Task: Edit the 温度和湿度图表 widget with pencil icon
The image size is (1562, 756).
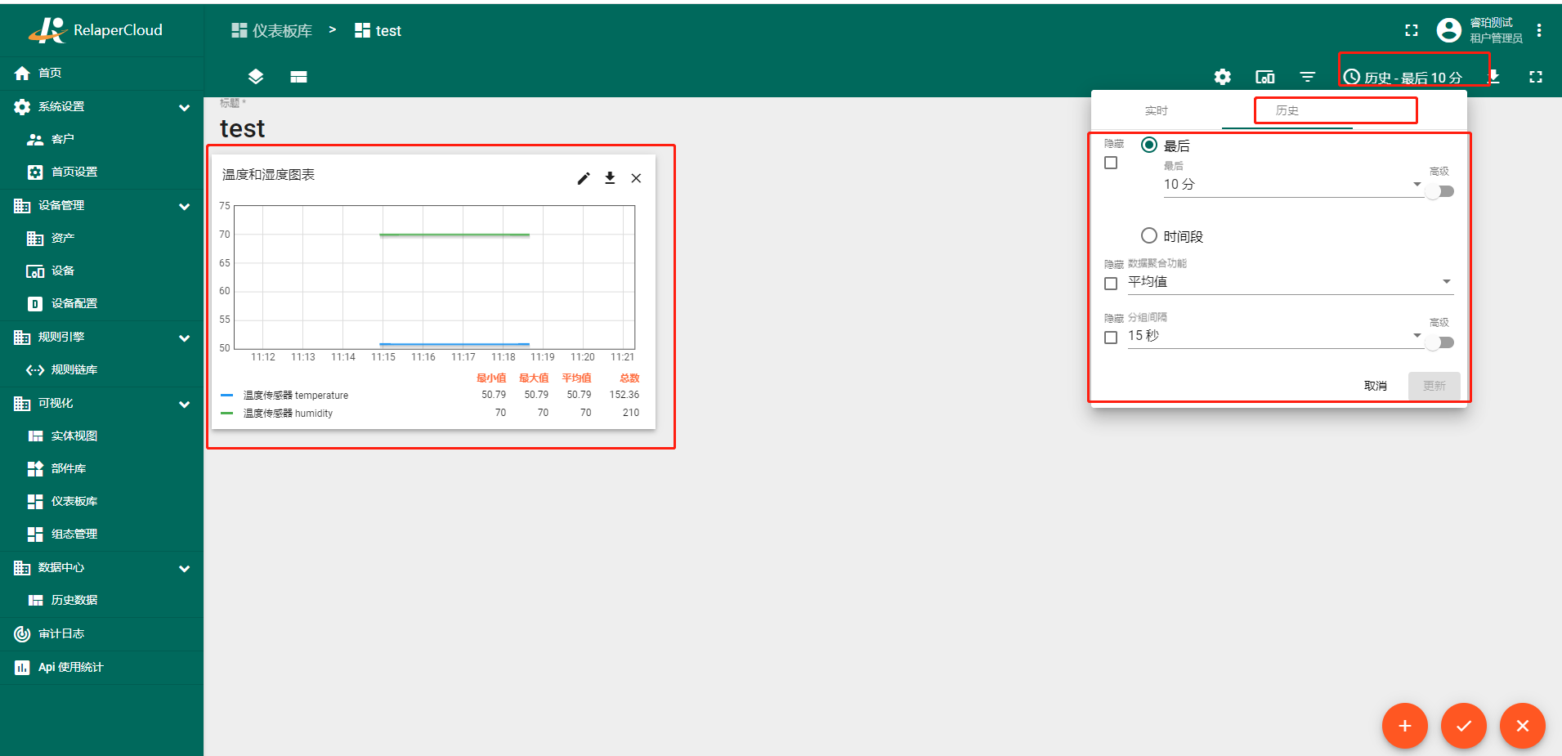Action: (584, 178)
